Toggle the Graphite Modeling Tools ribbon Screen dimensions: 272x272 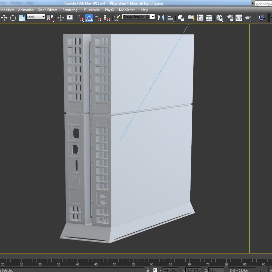[191, 18]
